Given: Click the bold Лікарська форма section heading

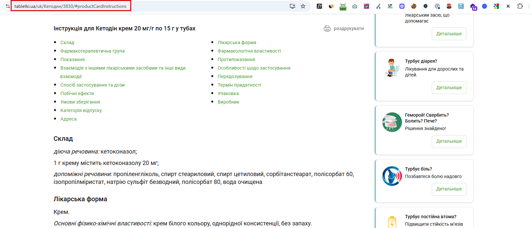Looking at the screenshot, I should pos(80,199).
